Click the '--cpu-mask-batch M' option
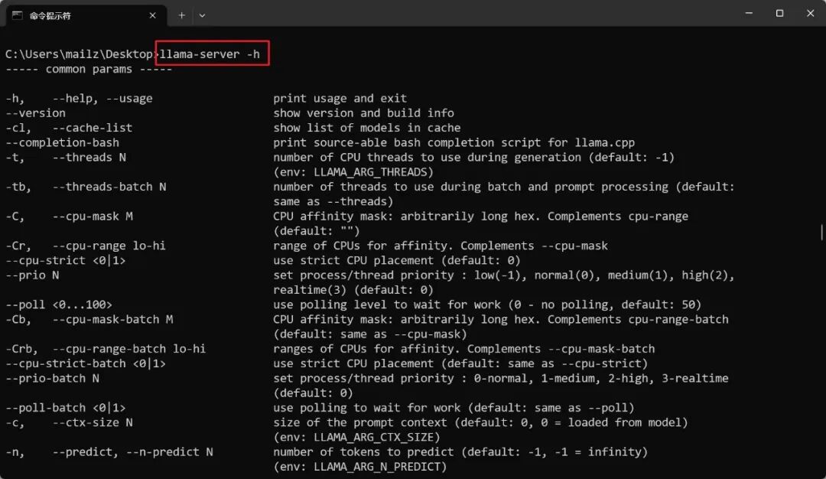This screenshot has width=826, height=479. pyautogui.click(x=112, y=319)
